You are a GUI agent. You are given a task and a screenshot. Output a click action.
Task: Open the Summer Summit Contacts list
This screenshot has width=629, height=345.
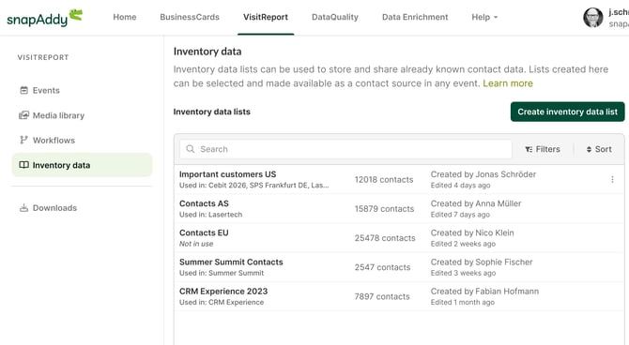tap(231, 262)
